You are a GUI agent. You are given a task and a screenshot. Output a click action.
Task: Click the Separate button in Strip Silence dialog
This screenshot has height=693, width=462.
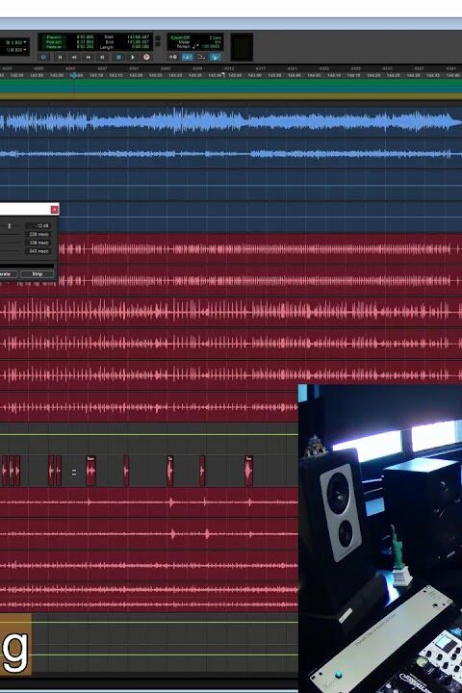[7, 274]
